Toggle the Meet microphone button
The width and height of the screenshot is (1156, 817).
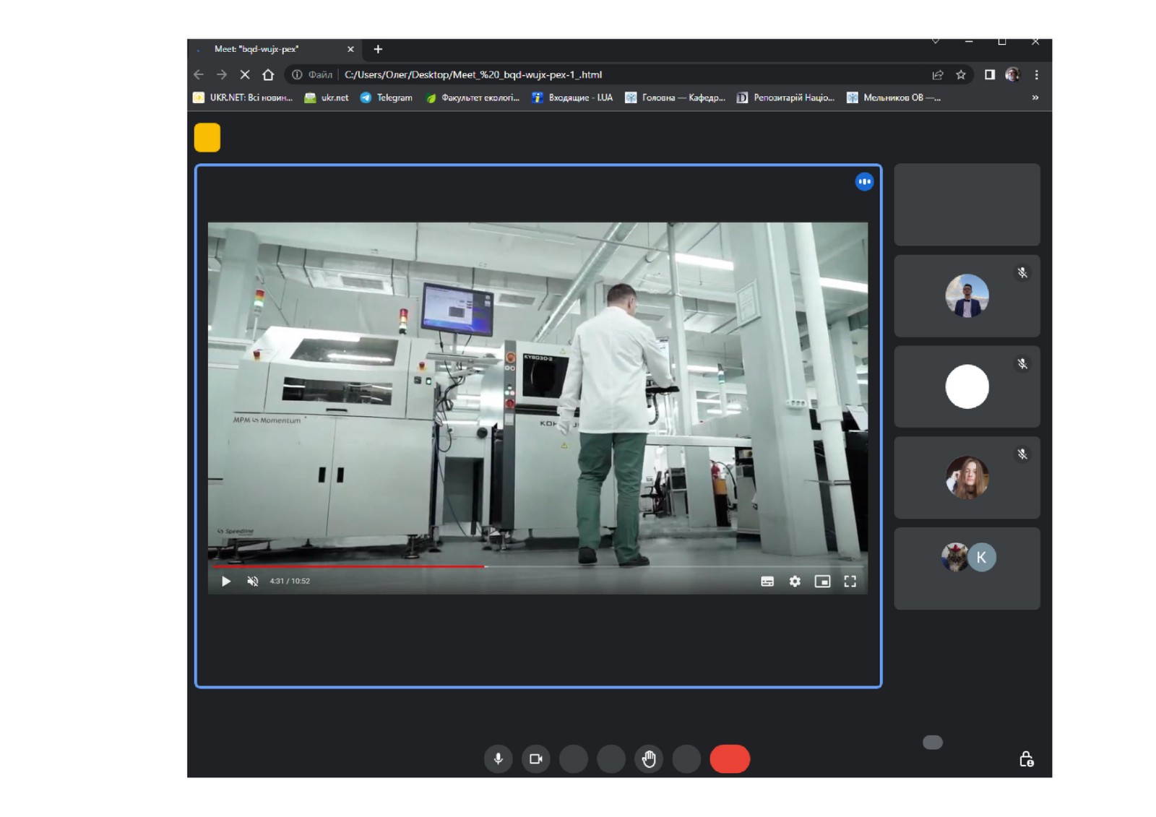click(x=498, y=759)
